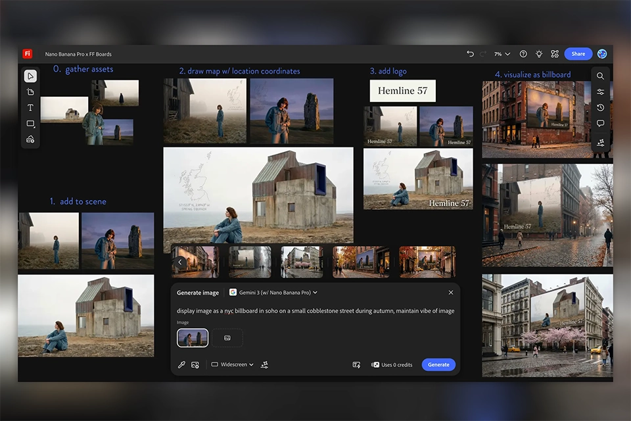The height and width of the screenshot is (421, 631).
Task: Click the blue Generate button
Action: 438,364
